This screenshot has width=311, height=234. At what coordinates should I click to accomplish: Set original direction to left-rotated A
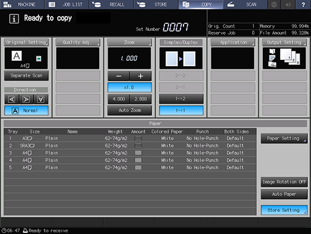coord(11,99)
